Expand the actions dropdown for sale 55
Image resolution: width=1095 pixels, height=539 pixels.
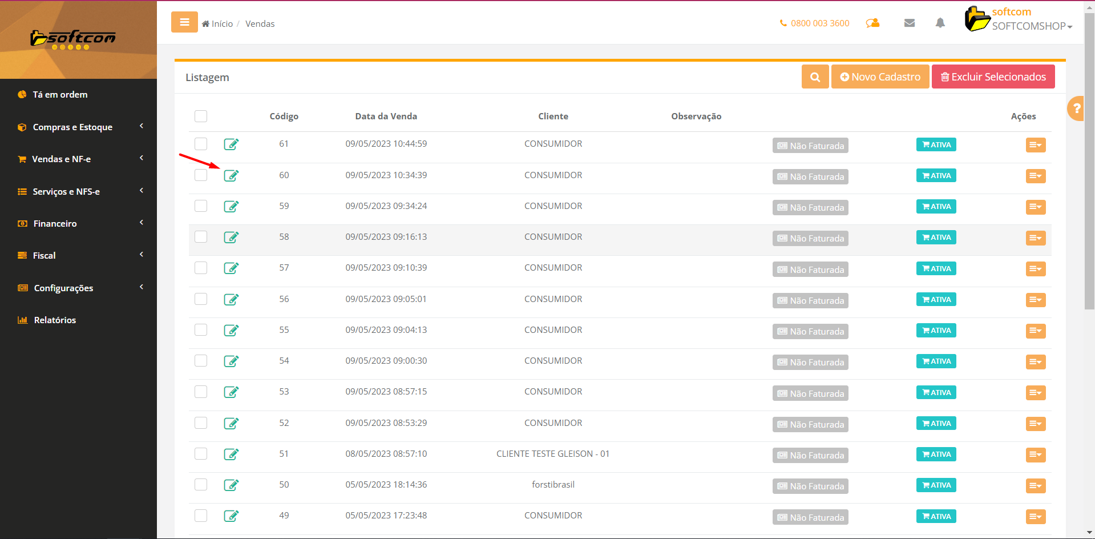(x=1035, y=331)
